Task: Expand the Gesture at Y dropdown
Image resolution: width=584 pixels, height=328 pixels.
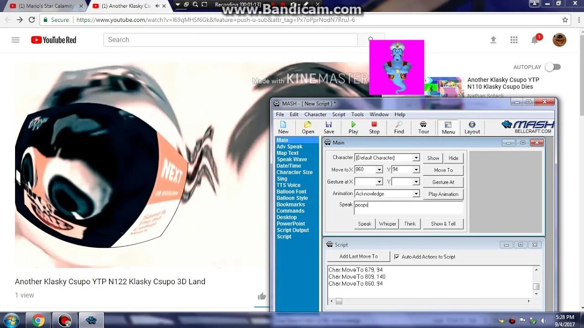Action: (x=416, y=182)
